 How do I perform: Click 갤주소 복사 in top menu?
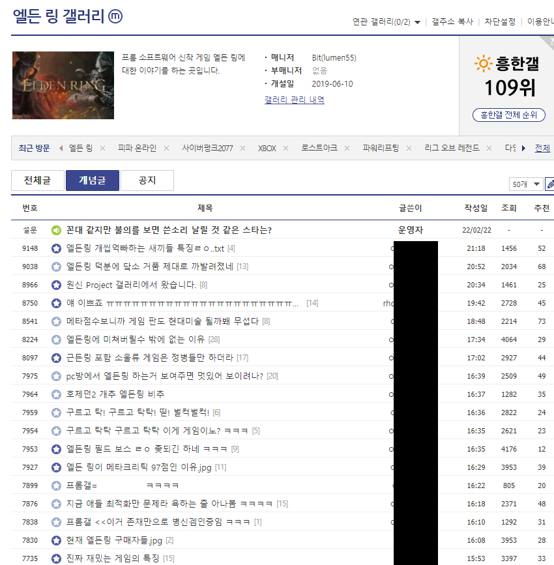pyautogui.click(x=452, y=22)
